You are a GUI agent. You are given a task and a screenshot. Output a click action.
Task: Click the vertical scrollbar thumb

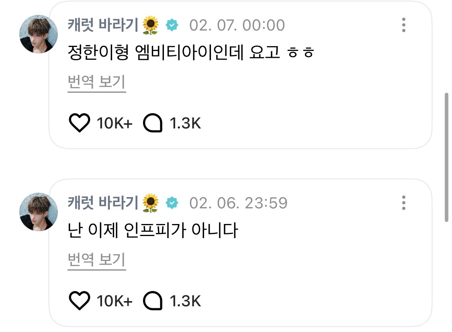[446, 157]
